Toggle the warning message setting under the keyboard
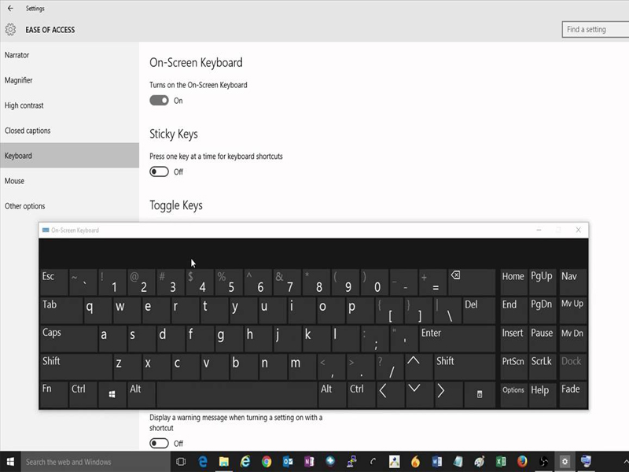 (159, 443)
